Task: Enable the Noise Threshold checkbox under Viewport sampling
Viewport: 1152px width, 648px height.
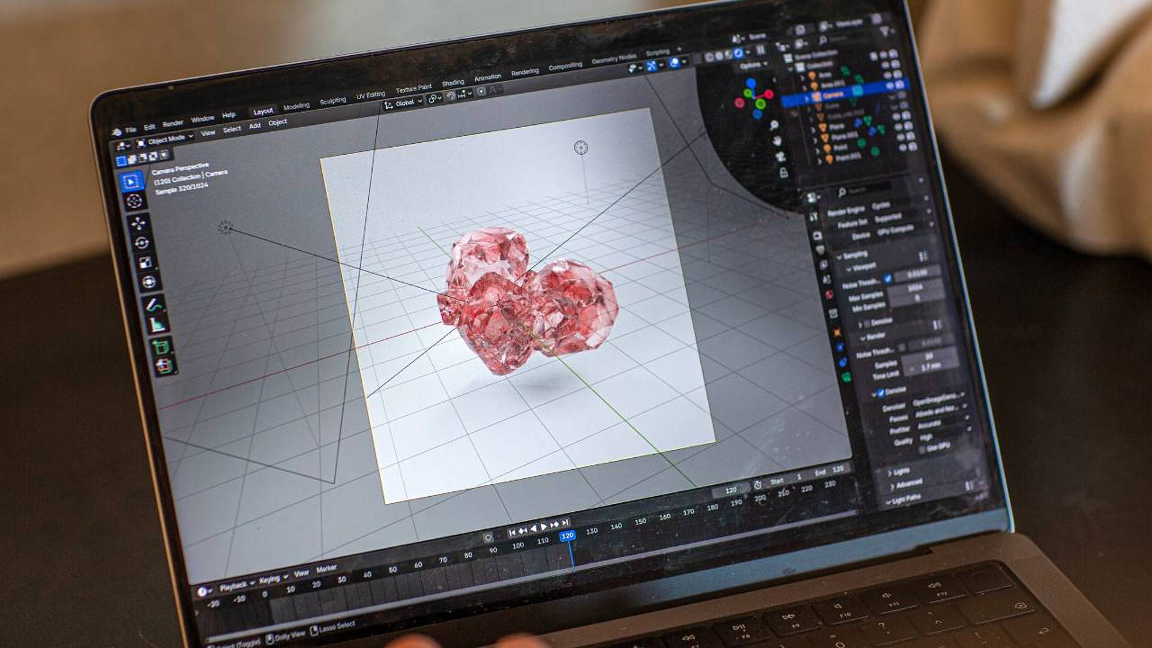Action: [x=887, y=277]
